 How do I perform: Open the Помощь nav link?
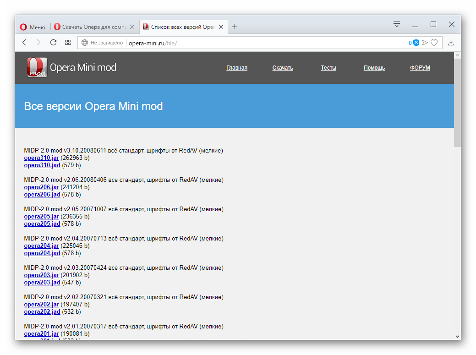pyautogui.click(x=374, y=68)
